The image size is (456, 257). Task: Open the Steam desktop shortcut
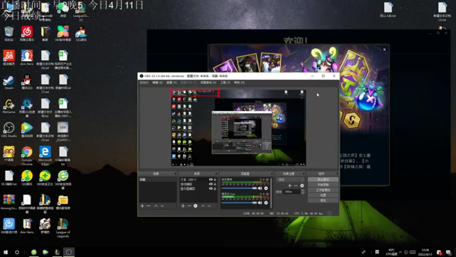[x=9, y=82]
